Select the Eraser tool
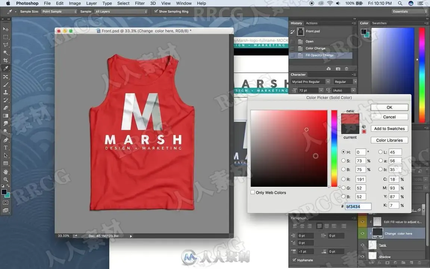 point(6,108)
